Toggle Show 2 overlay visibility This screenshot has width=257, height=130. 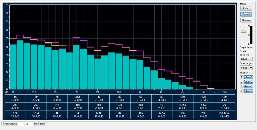[x=248, y=82]
